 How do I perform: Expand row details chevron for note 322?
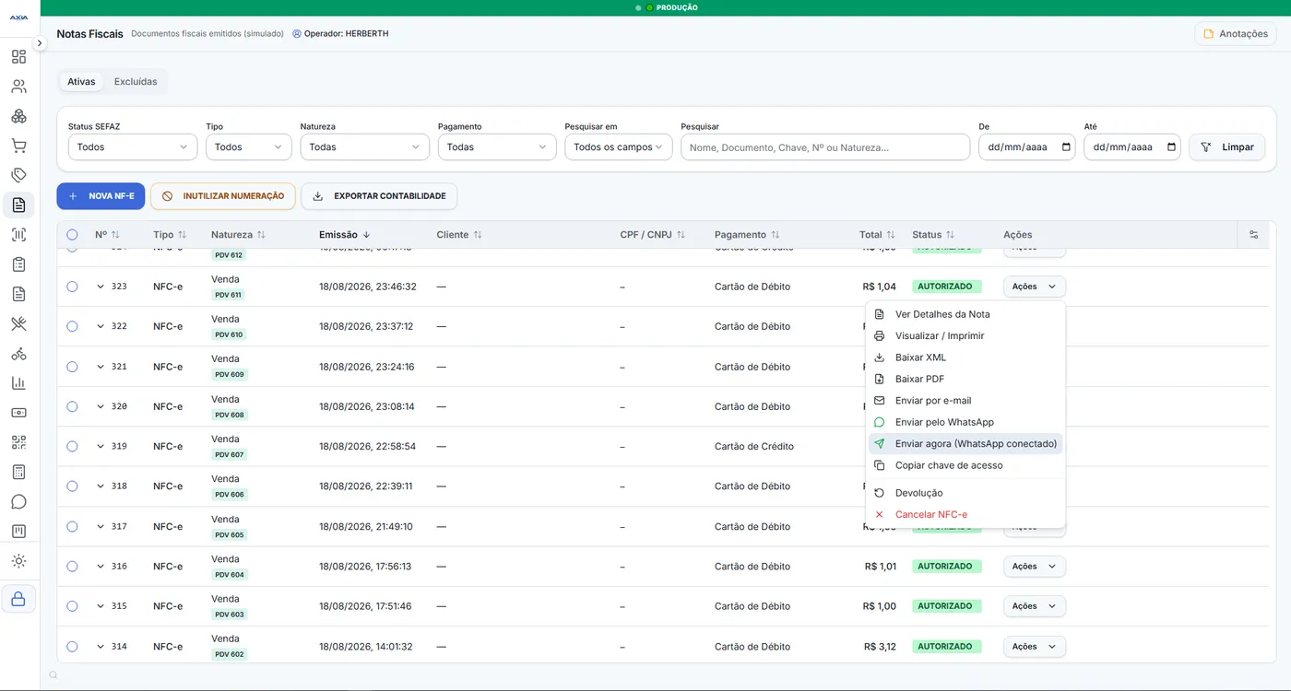(101, 326)
